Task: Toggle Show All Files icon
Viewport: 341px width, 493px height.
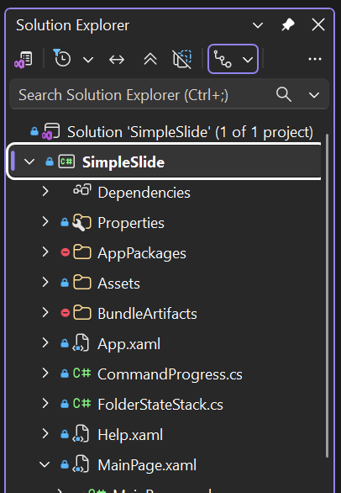Action: pyautogui.click(x=182, y=59)
